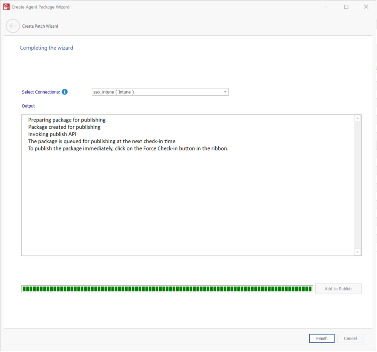
Task: Click the green publishing progress bar
Action: pyautogui.click(x=167, y=289)
